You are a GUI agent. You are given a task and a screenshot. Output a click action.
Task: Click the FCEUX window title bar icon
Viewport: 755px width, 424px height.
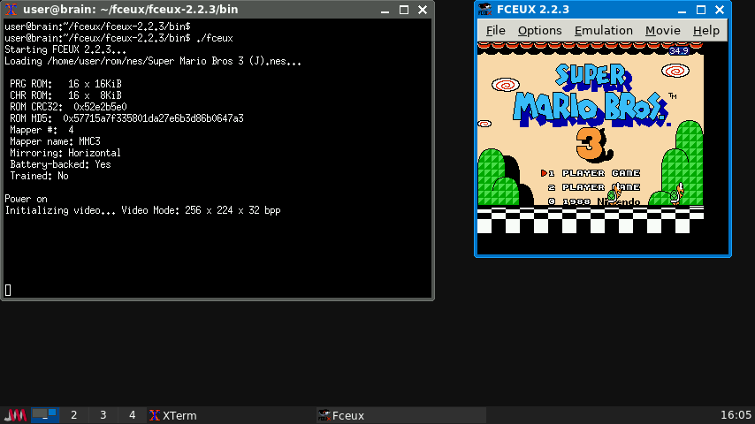point(484,9)
